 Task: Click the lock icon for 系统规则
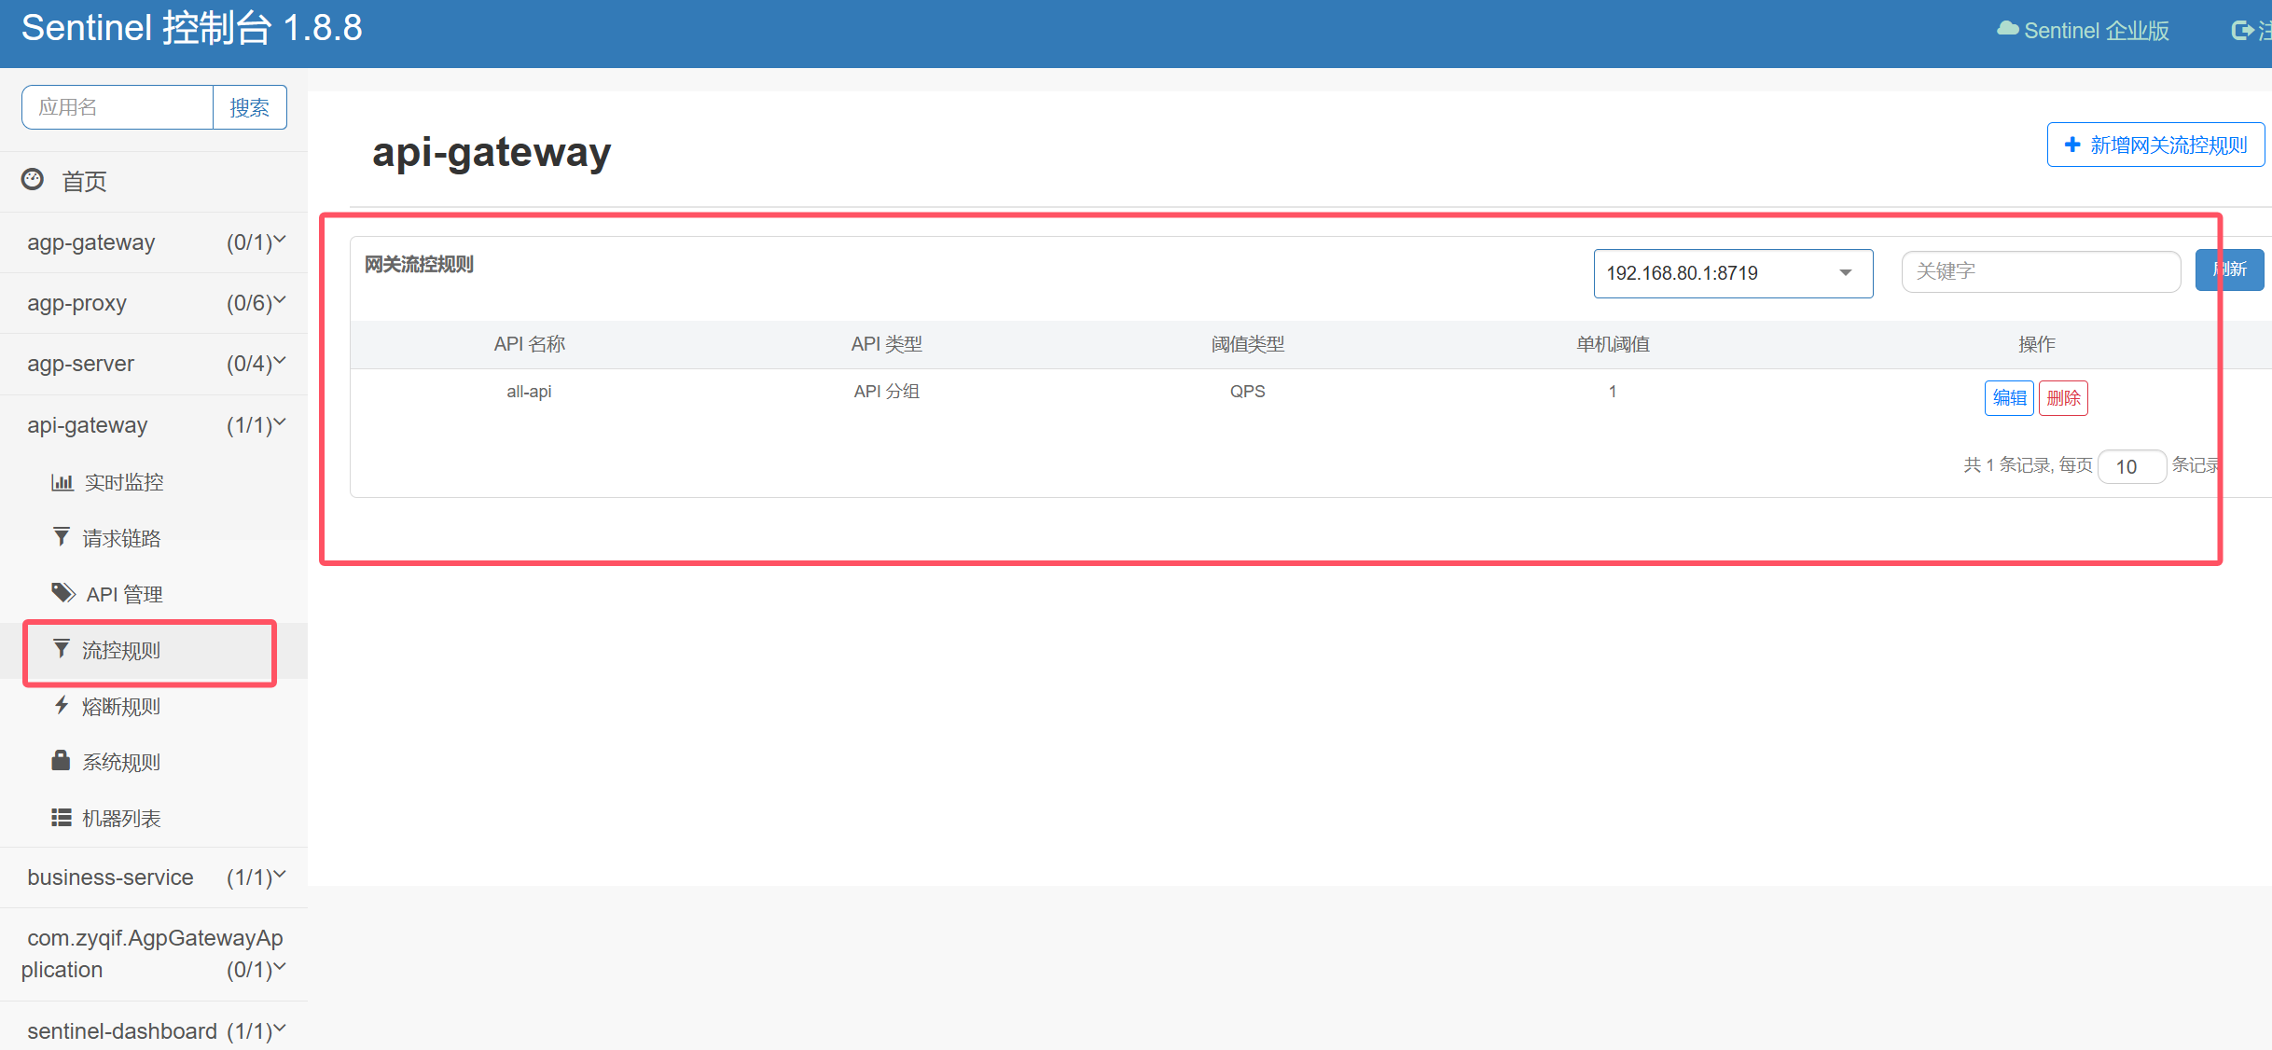tap(61, 761)
